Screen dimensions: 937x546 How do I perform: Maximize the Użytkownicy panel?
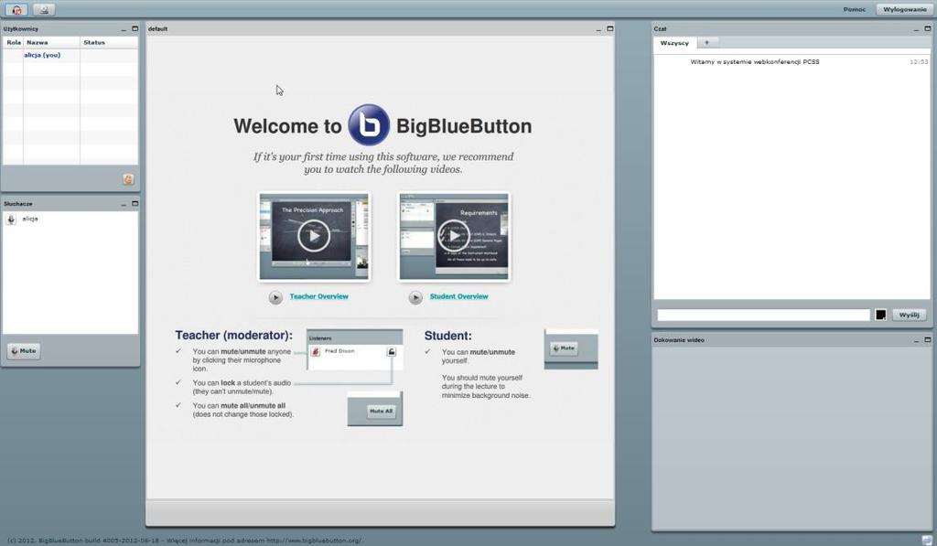[x=135, y=28]
